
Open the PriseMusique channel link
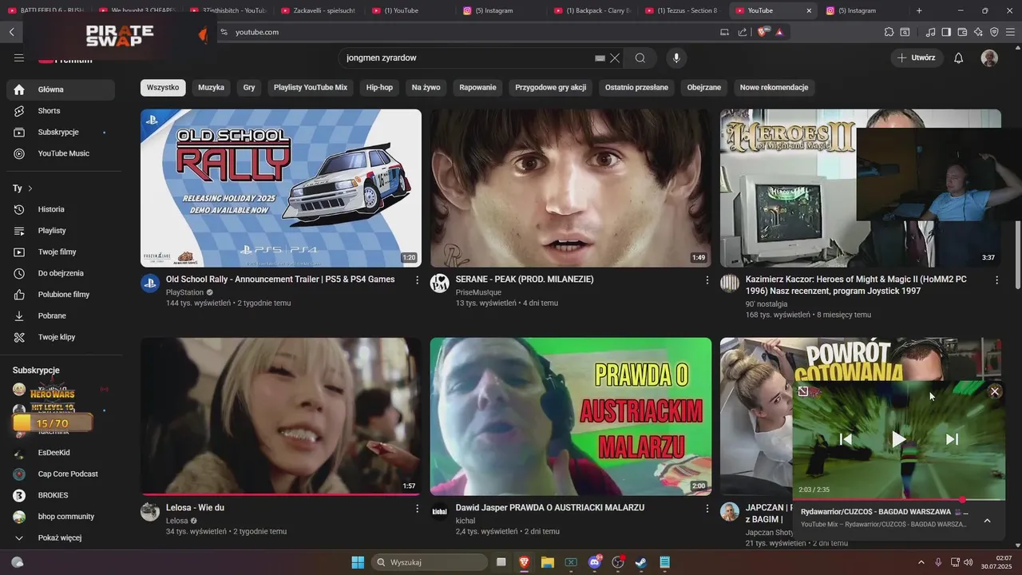(x=478, y=292)
